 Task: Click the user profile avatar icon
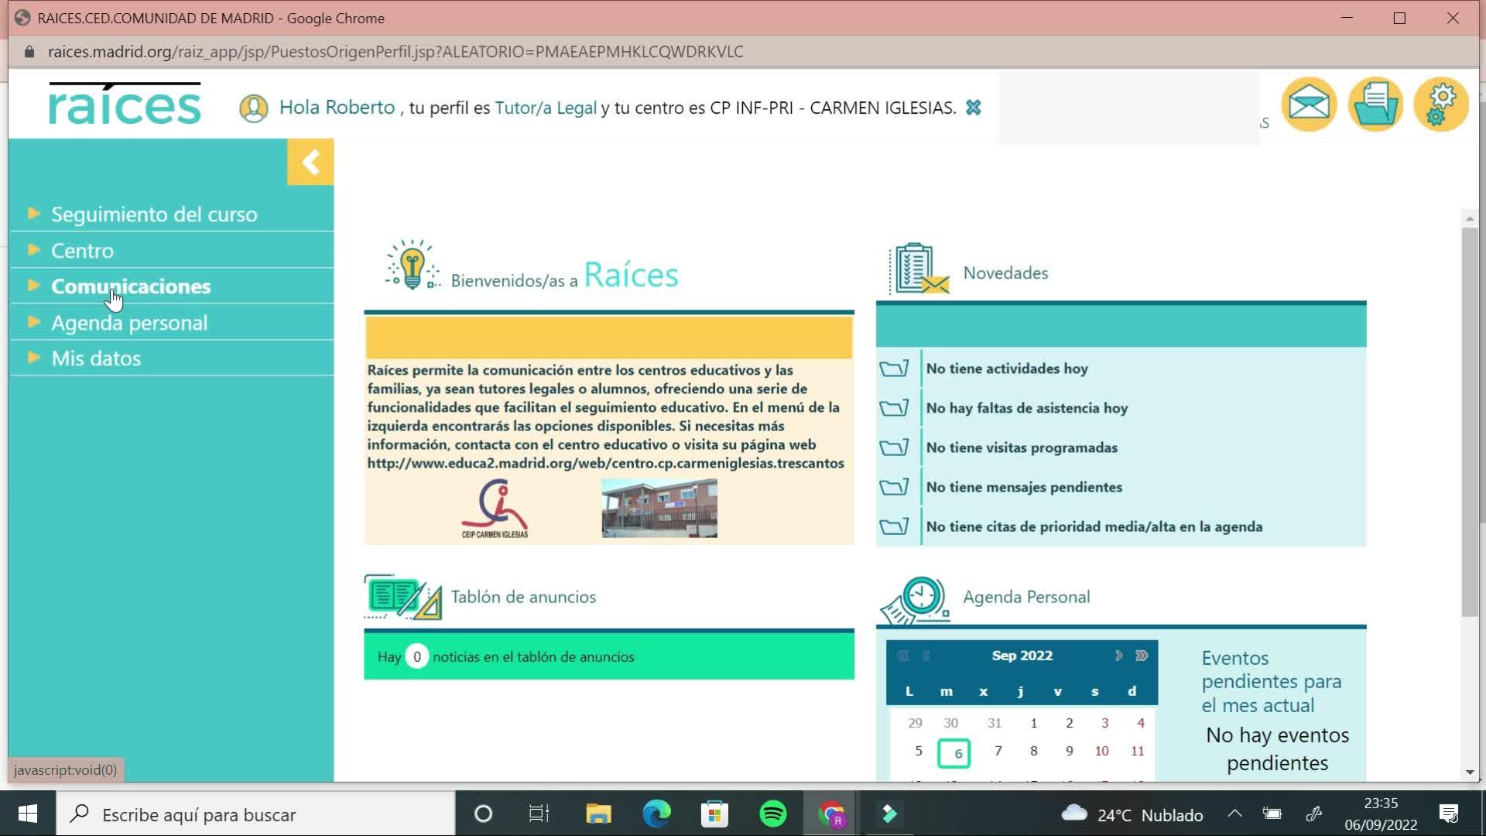[x=253, y=108]
